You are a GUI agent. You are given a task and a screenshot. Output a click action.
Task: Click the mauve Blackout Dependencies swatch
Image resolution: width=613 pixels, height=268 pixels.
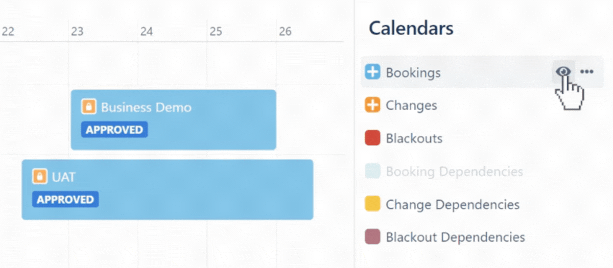point(372,237)
